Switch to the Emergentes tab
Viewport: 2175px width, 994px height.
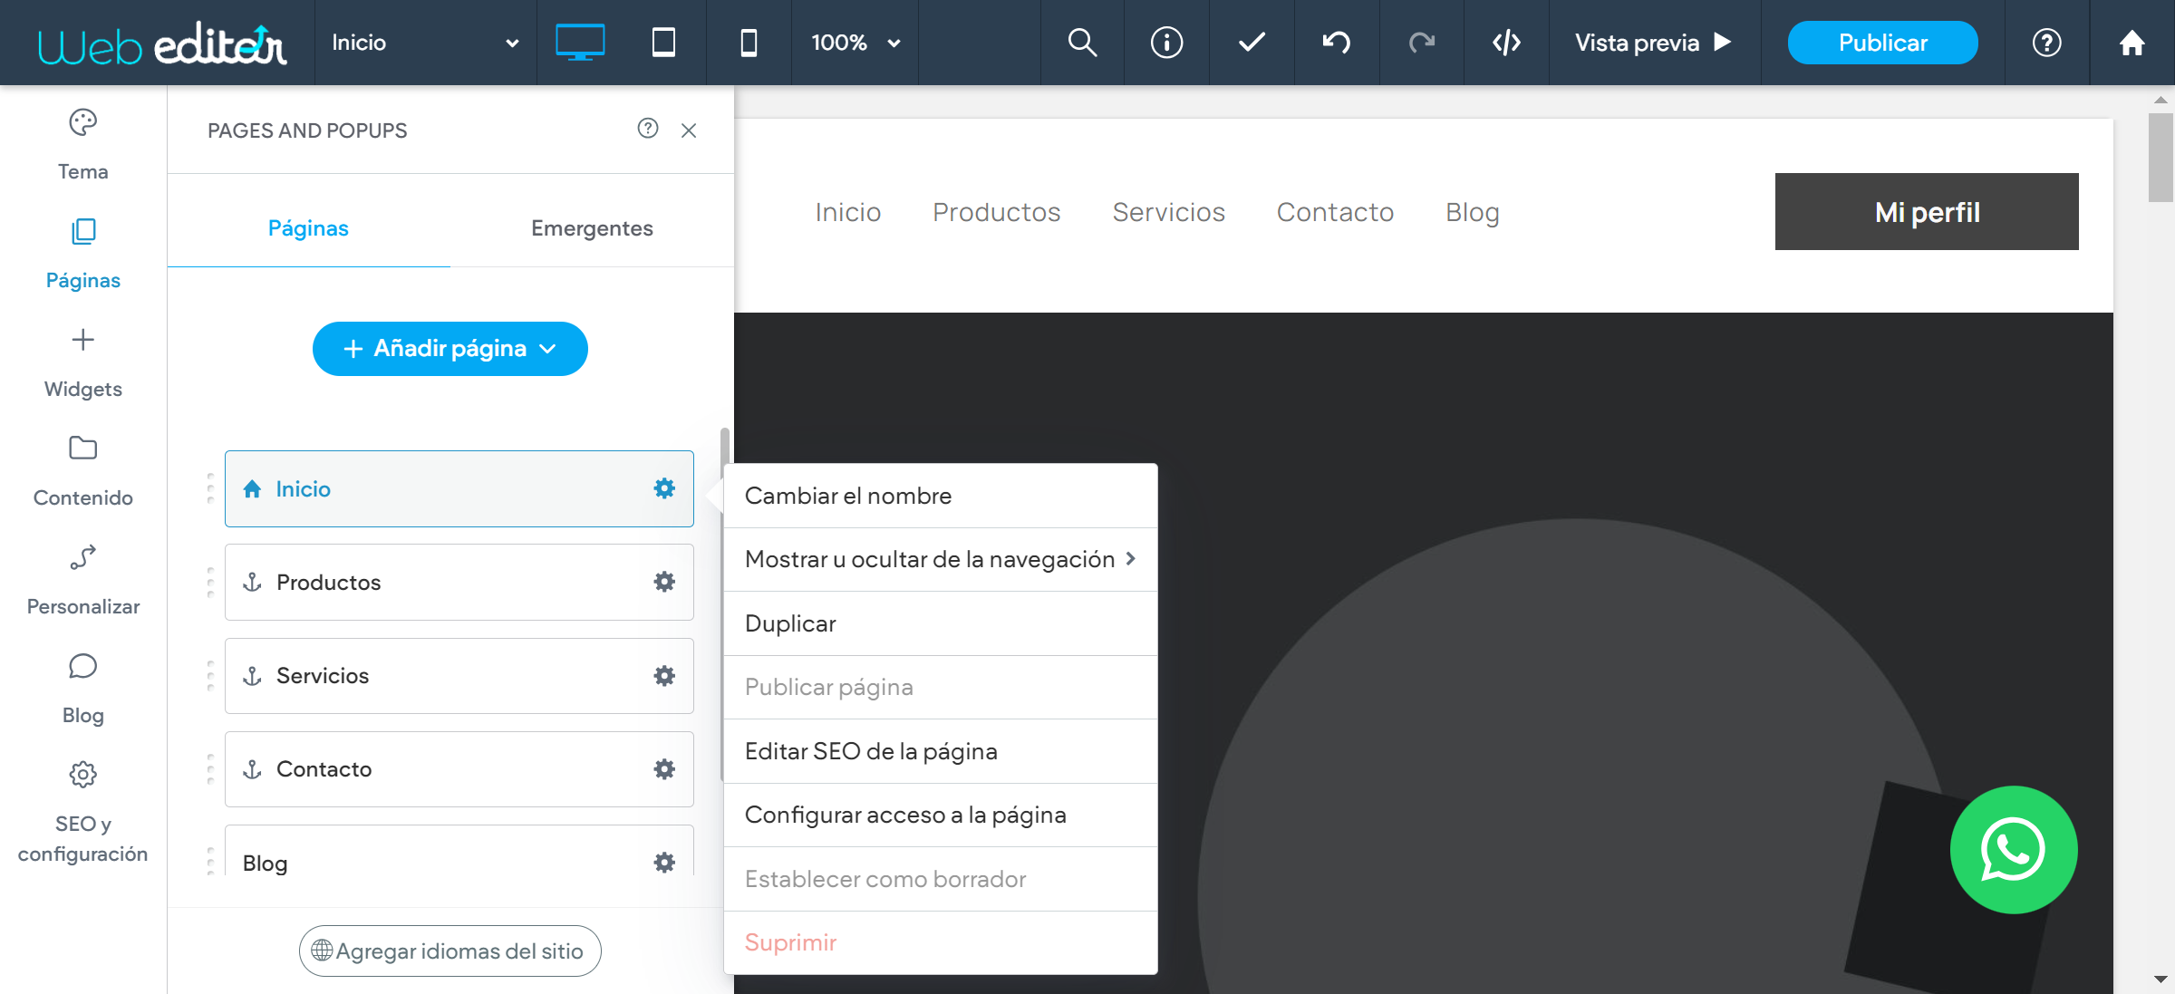pyautogui.click(x=592, y=228)
